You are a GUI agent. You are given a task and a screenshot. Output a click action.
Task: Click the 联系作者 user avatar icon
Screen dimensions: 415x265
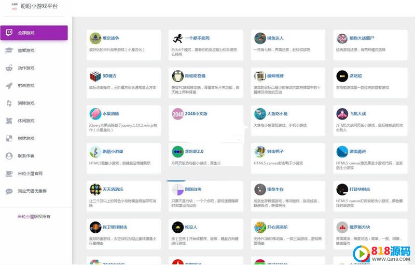tap(9, 156)
